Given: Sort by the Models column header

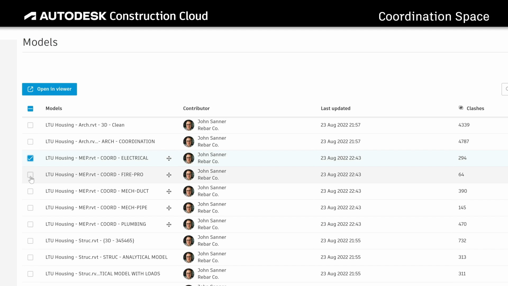Looking at the screenshot, I should pyautogui.click(x=54, y=108).
